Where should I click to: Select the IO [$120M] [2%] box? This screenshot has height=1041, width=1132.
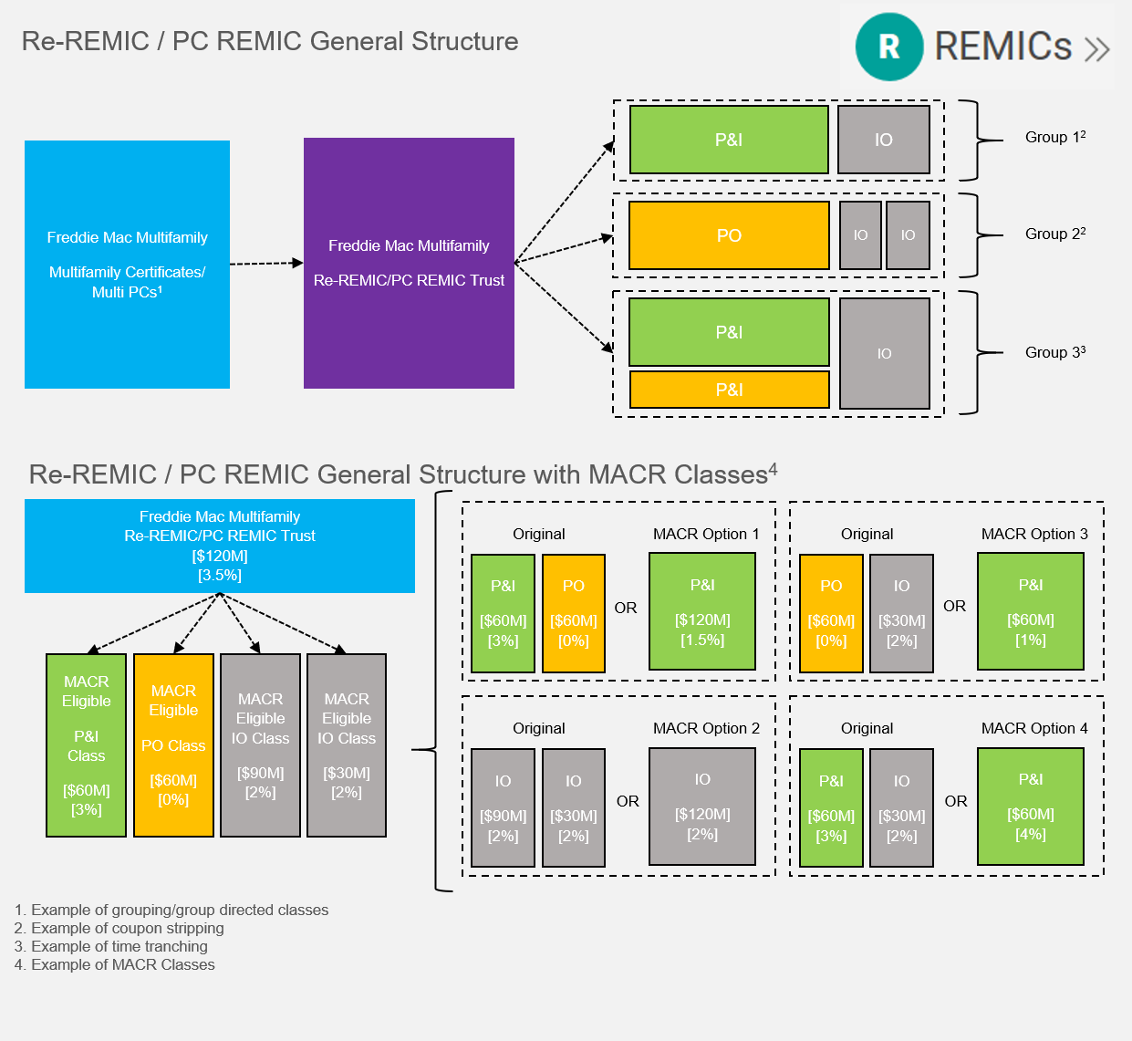coord(702,807)
